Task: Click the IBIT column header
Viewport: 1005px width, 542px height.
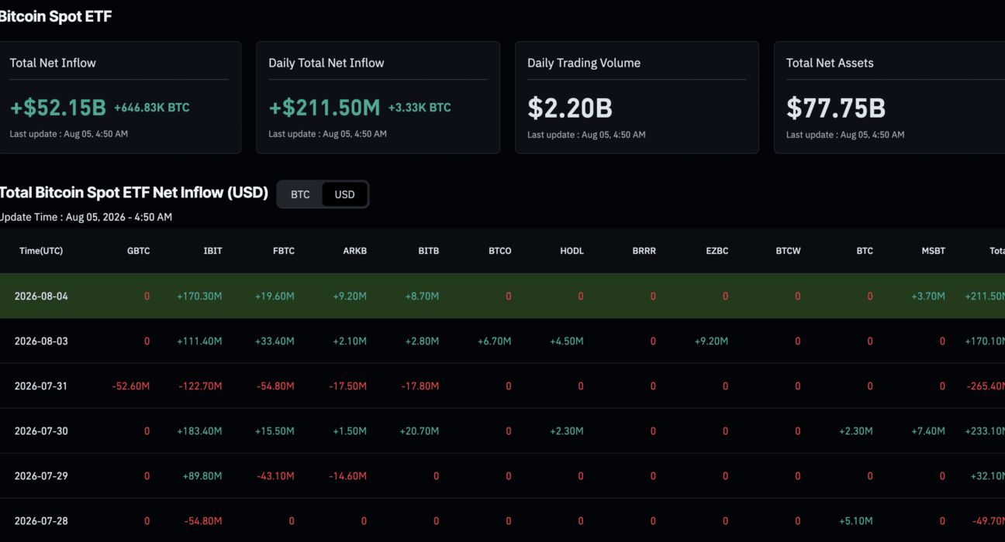Action: [x=212, y=251]
